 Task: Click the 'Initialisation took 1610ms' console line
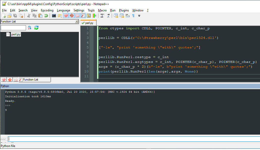[28, 96]
